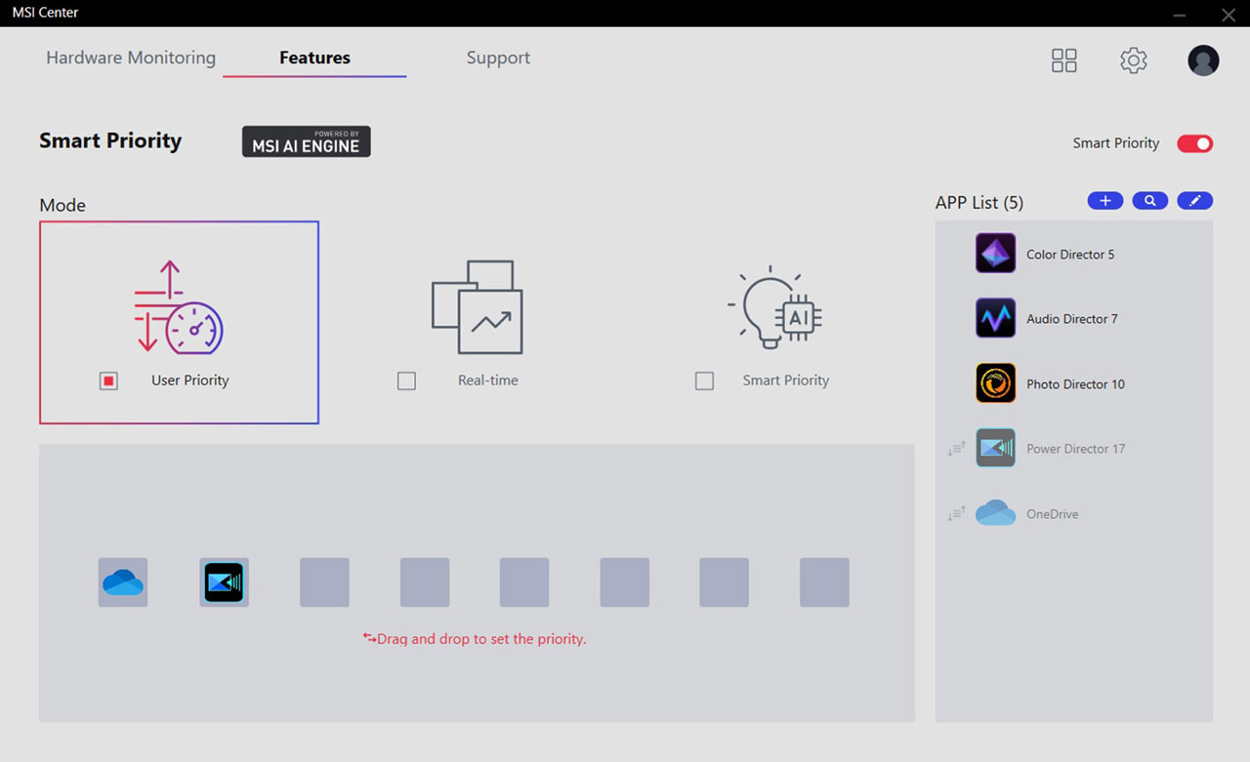Screen dimensions: 1250x762
Task: Enable the Smart Priority mode checkbox
Action: tap(704, 381)
